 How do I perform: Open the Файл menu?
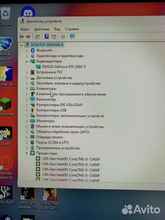point(25,29)
